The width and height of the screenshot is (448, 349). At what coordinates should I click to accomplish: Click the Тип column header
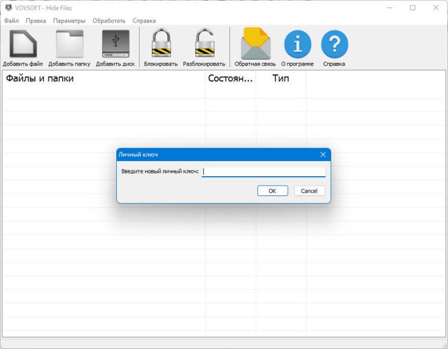(281, 78)
